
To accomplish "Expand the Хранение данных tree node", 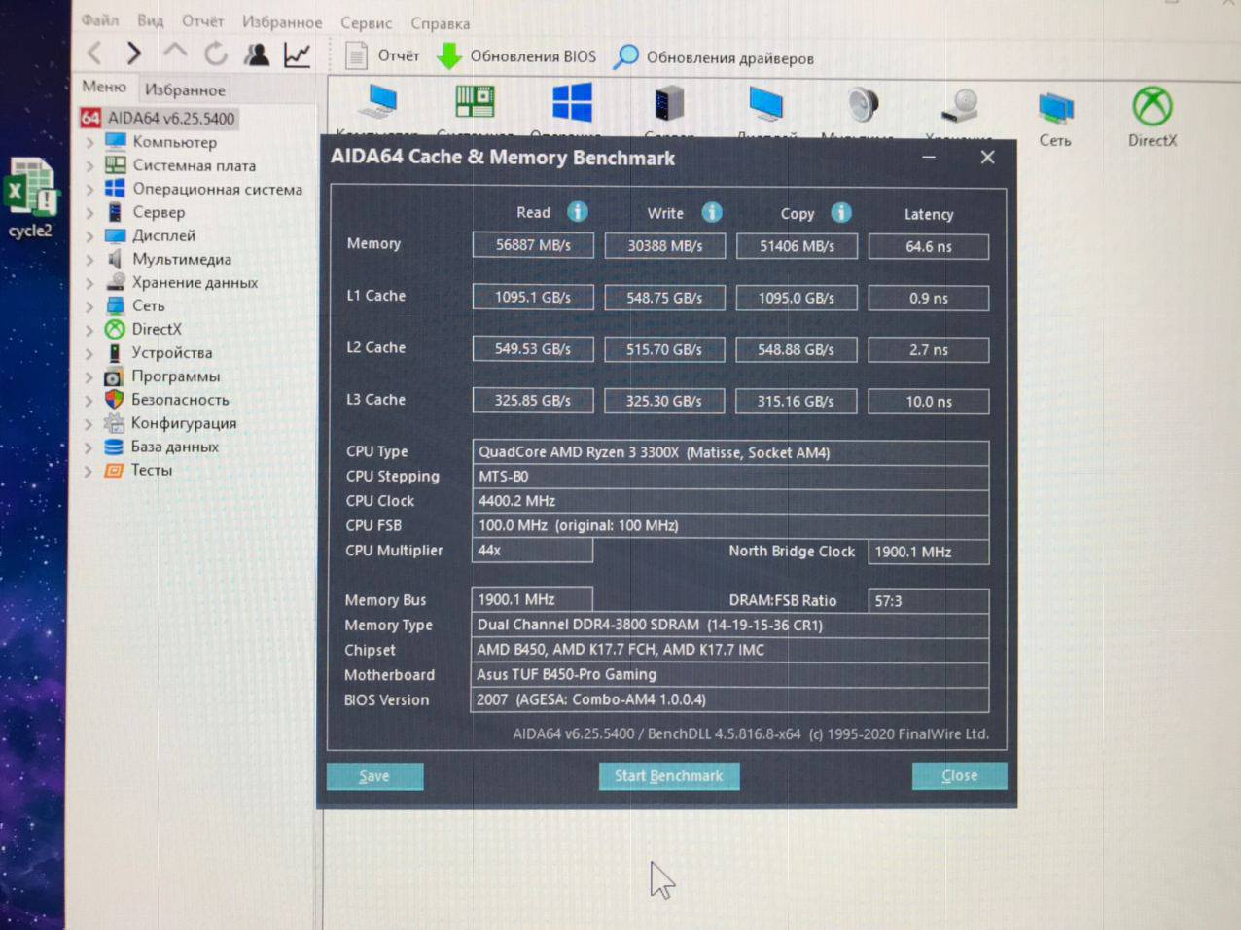I will pyautogui.click(x=89, y=283).
